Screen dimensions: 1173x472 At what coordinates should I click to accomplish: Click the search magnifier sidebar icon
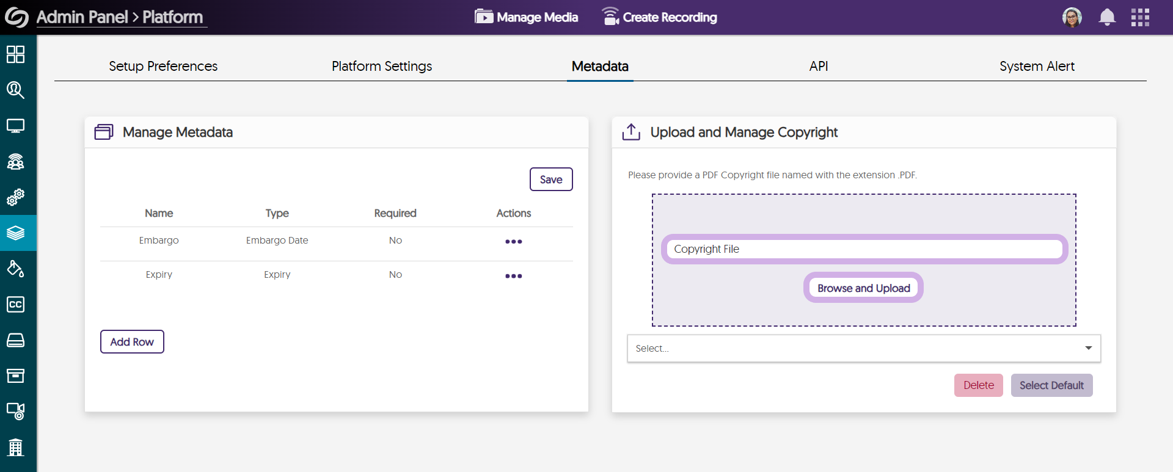[15, 90]
